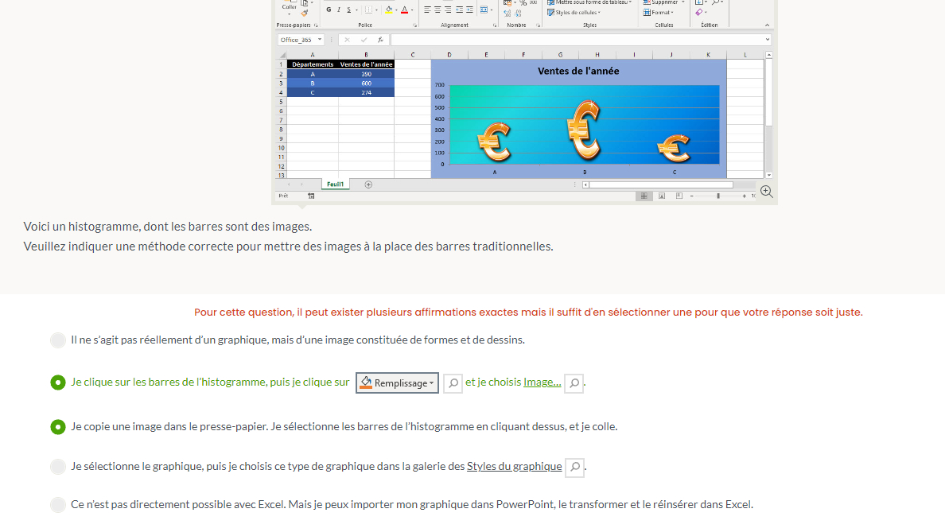This screenshot has width=945, height=532.
Task: Click the Excel zoom slider in status bar
Action: pyautogui.click(x=717, y=196)
